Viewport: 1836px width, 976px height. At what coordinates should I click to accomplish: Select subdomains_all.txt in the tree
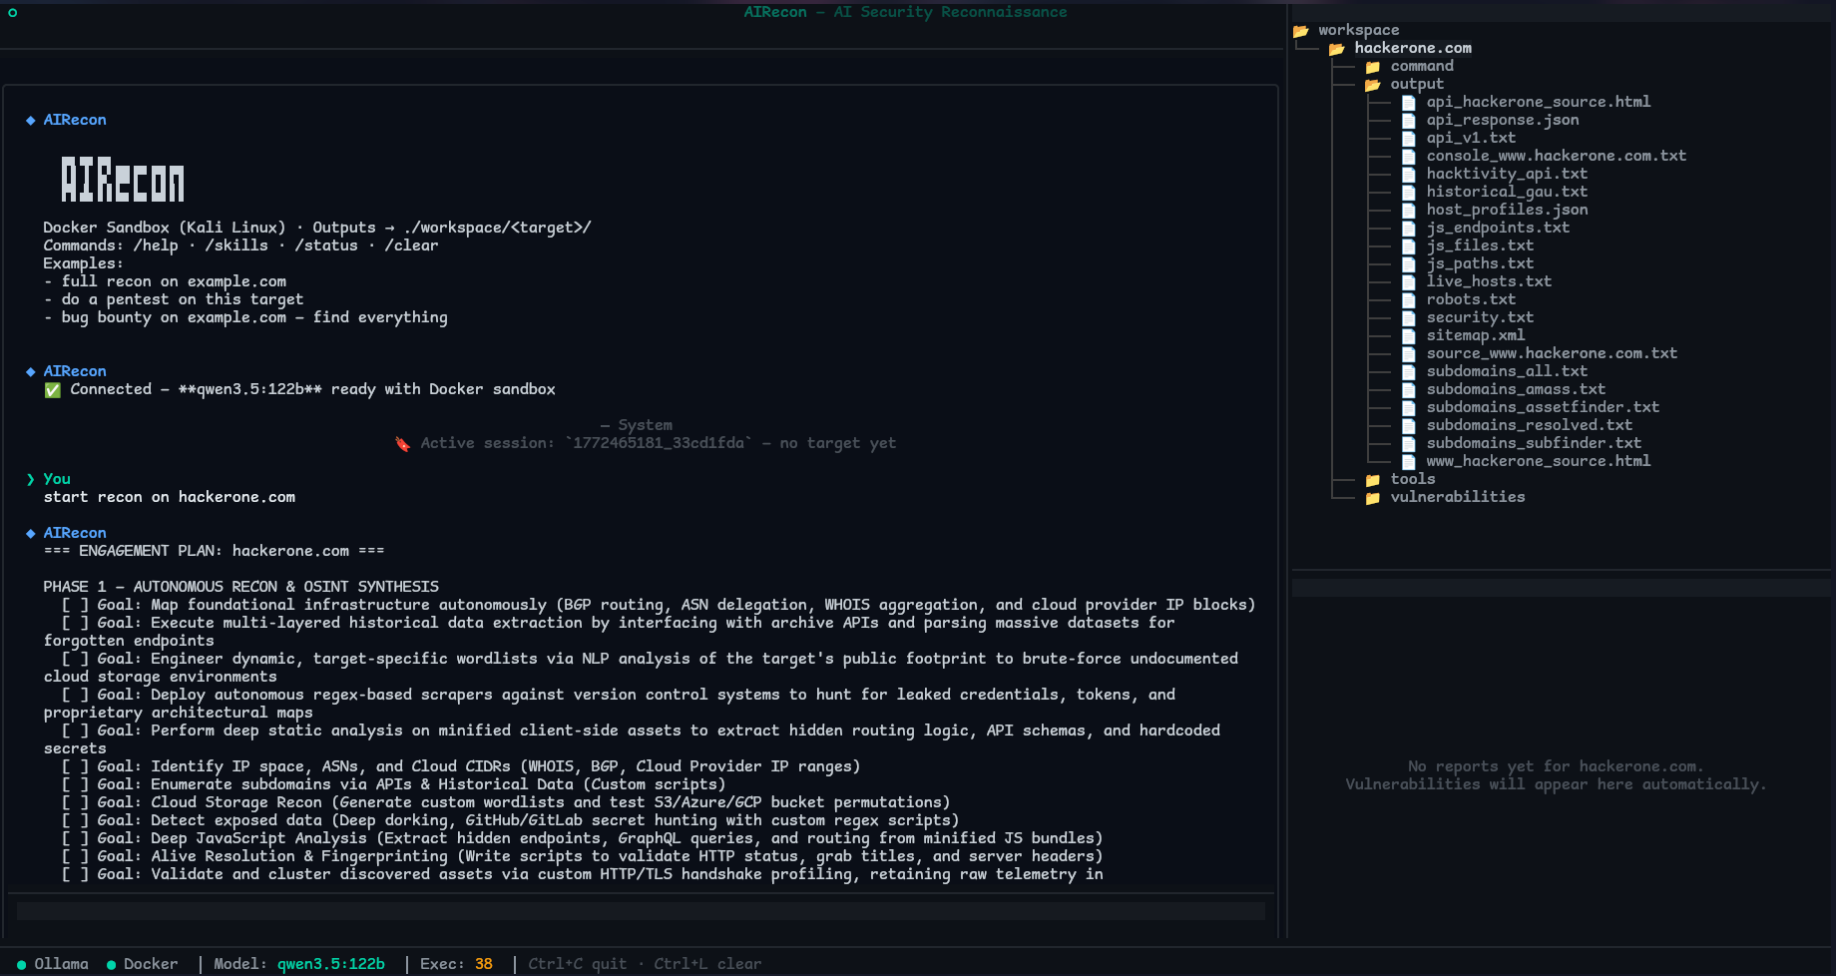(x=1506, y=371)
